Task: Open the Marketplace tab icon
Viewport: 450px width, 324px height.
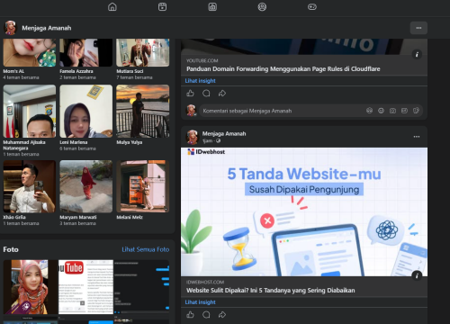Action: pos(212,6)
